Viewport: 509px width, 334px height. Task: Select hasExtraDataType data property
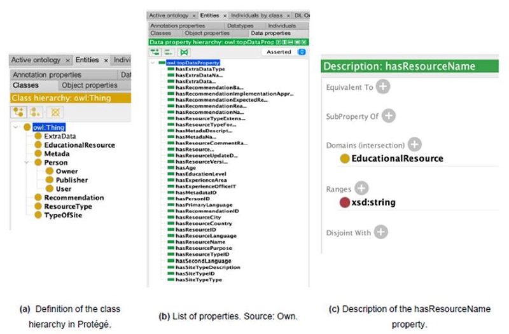coord(200,69)
